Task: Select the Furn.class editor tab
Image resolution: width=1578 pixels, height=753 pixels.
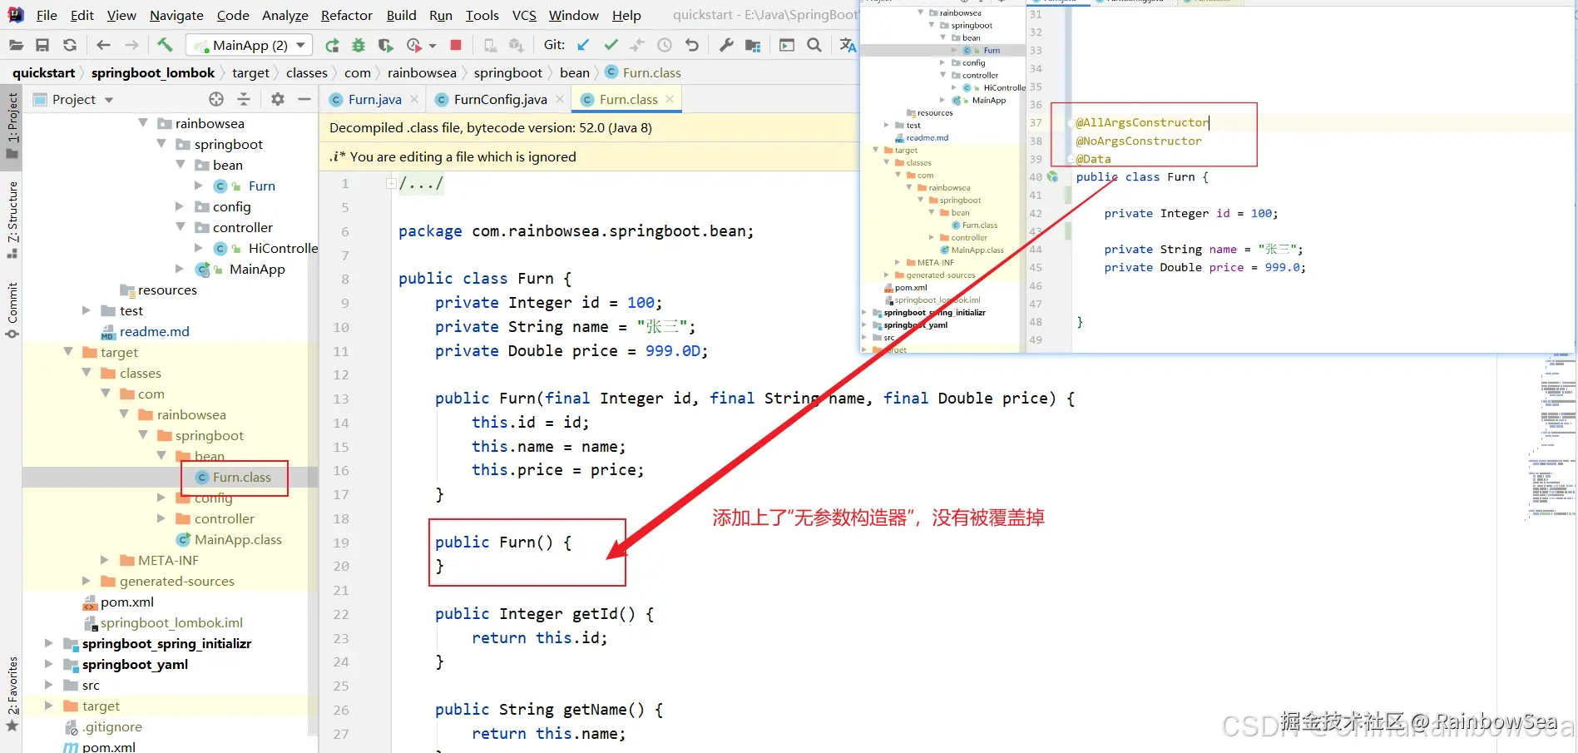Action: (x=629, y=100)
